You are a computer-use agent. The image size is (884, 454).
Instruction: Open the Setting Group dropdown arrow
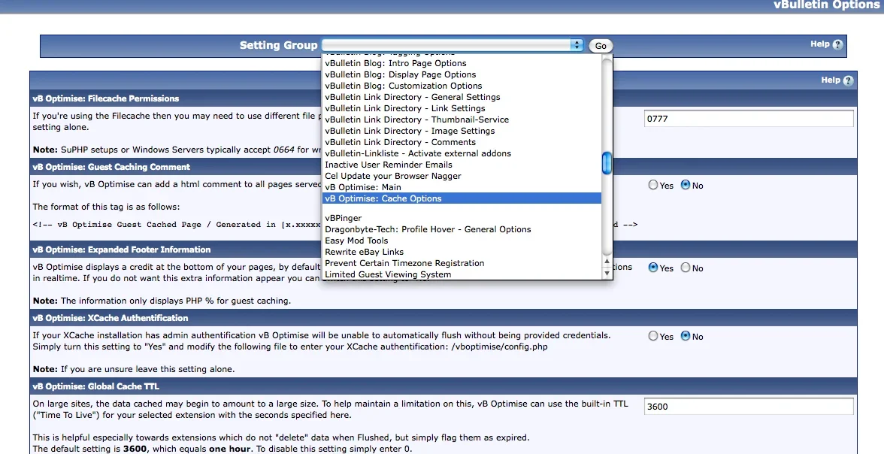577,45
